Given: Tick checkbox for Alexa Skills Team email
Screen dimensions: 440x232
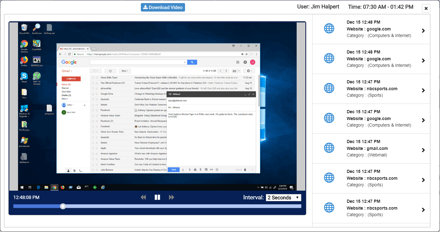Looking at the screenshot, I should click(93, 77).
